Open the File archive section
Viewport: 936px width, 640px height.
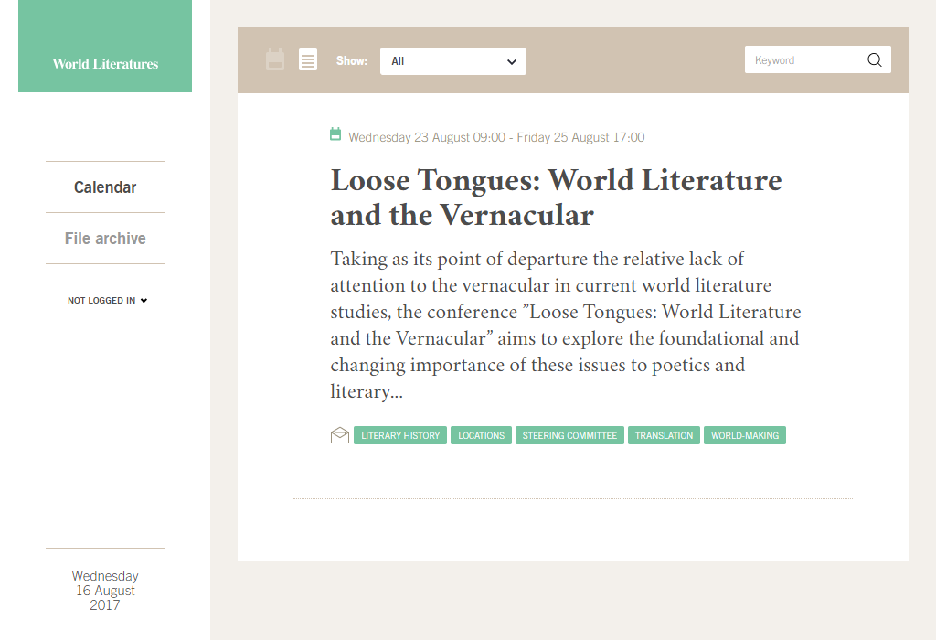pos(105,239)
